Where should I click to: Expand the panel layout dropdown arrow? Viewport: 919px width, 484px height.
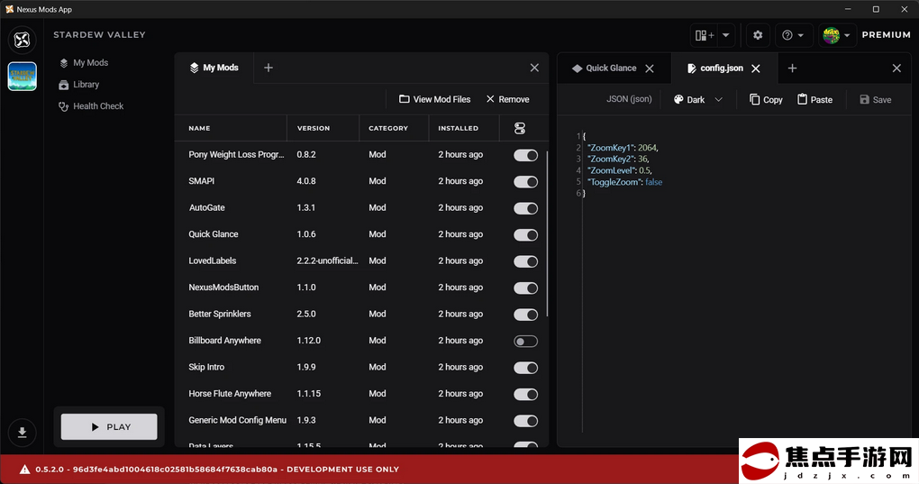(x=725, y=35)
